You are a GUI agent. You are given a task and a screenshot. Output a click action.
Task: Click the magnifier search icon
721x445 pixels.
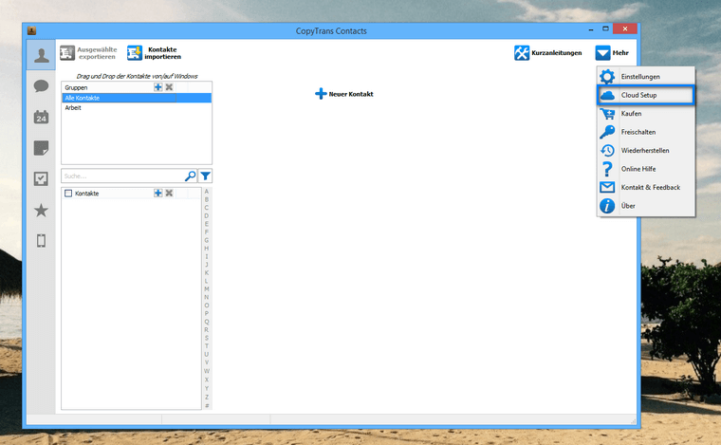tap(190, 176)
